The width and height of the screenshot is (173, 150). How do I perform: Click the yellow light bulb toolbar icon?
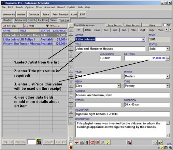coord(107,142)
